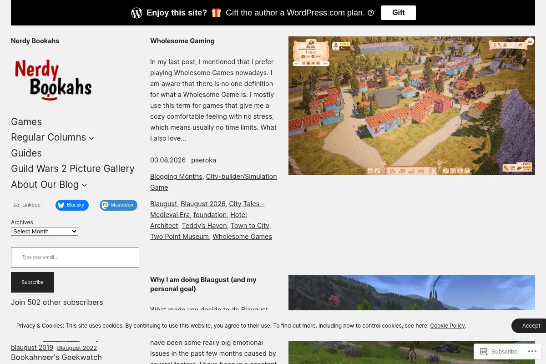Click the Hotel Architect tag link
The width and height of the screenshot is (546, 364).
pos(198,220)
